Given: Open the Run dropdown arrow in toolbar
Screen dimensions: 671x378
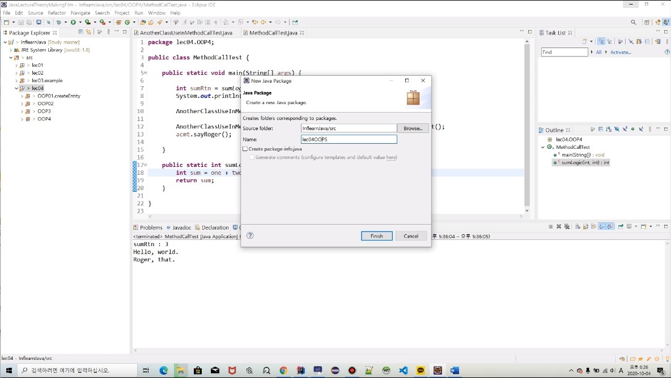Looking at the screenshot, I should (80, 22).
